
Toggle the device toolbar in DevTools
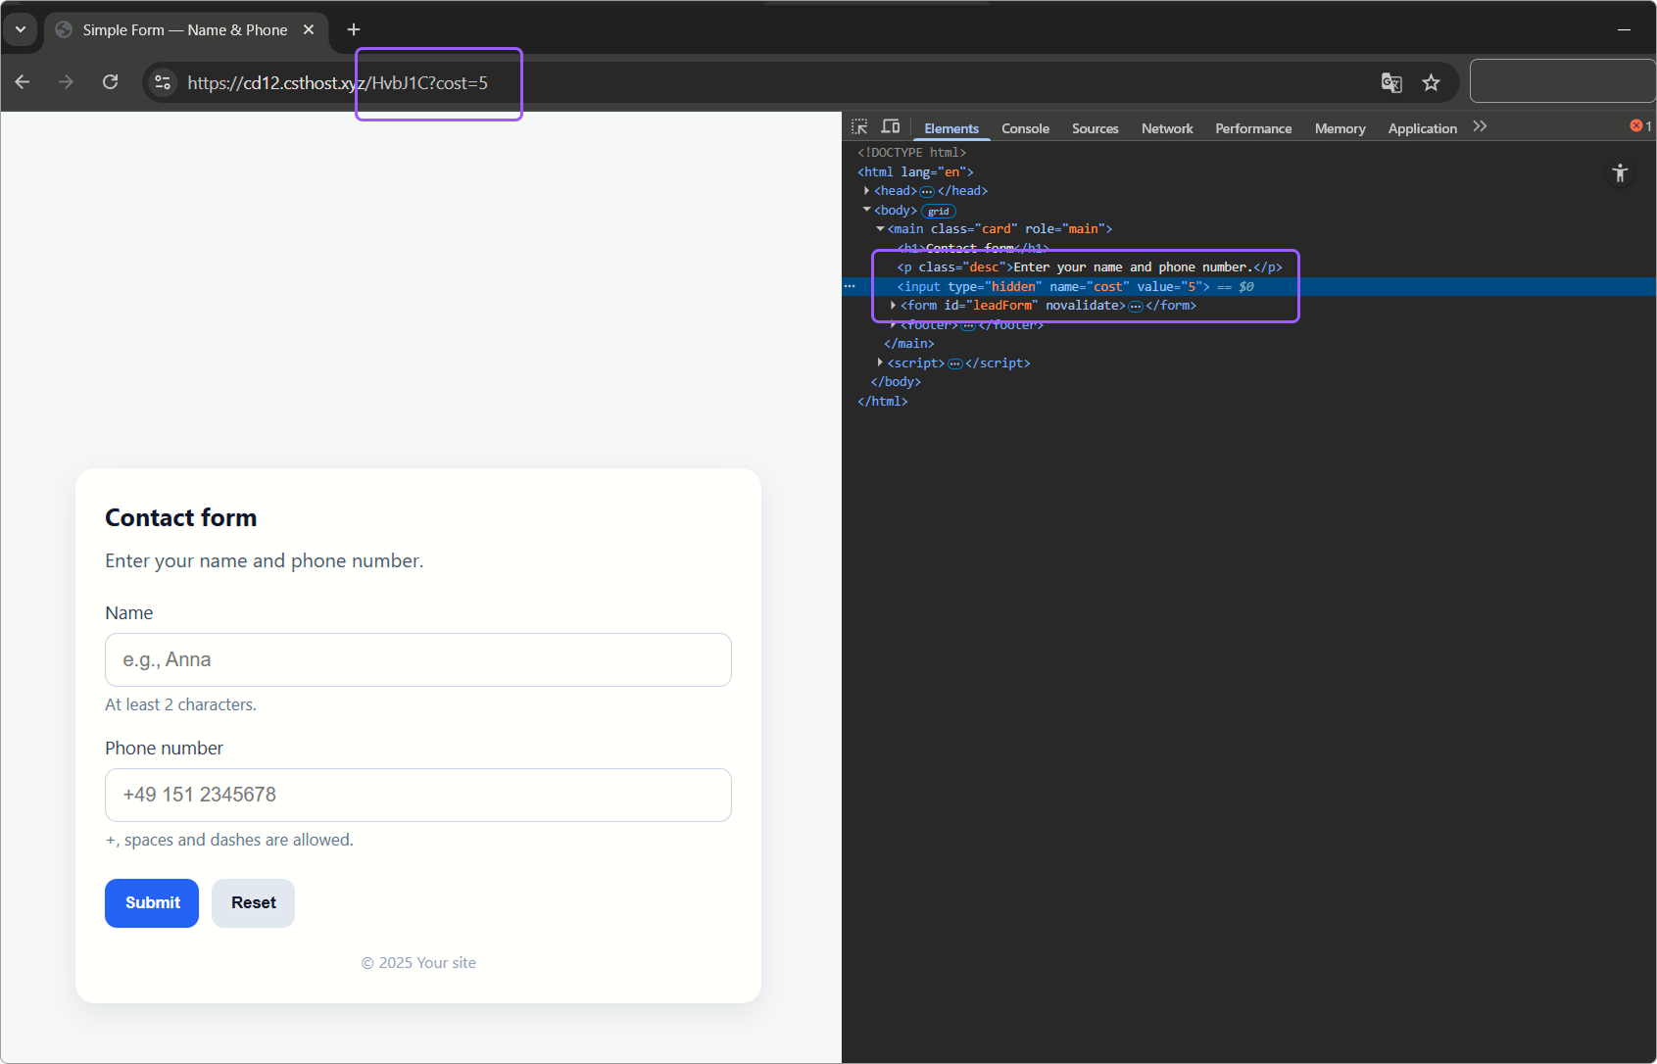pyautogui.click(x=891, y=126)
